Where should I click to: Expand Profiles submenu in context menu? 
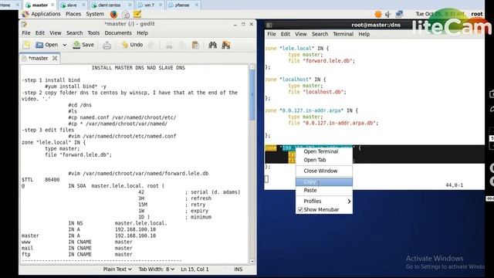(324, 201)
